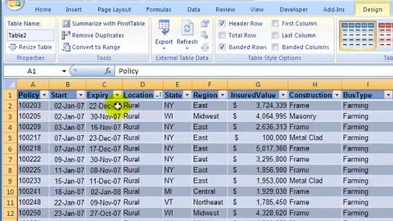
Task: Open the State column filter dropdown
Action: point(187,95)
